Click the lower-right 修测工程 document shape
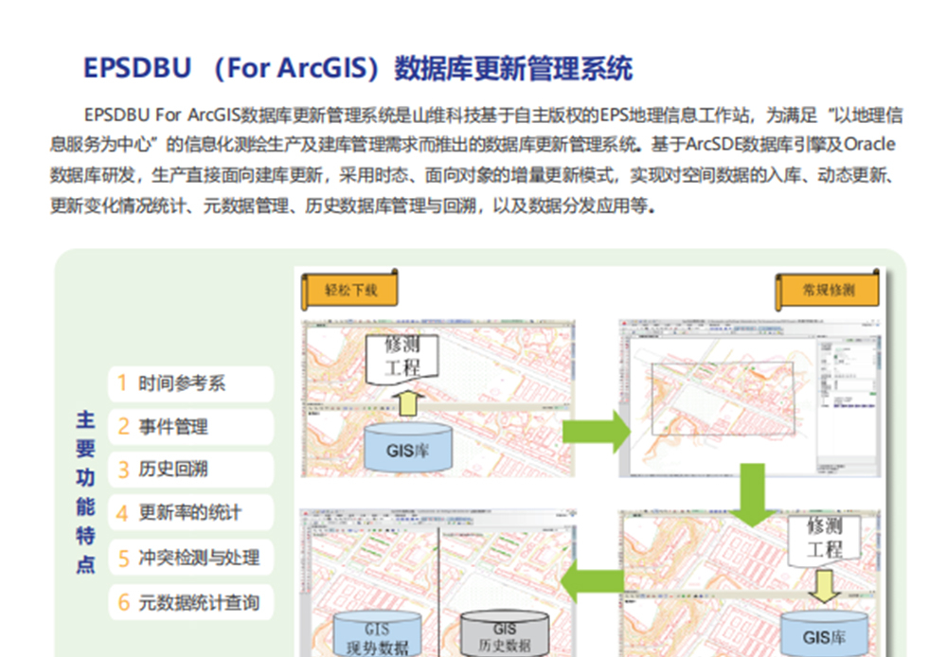 [x=825, y=541]
